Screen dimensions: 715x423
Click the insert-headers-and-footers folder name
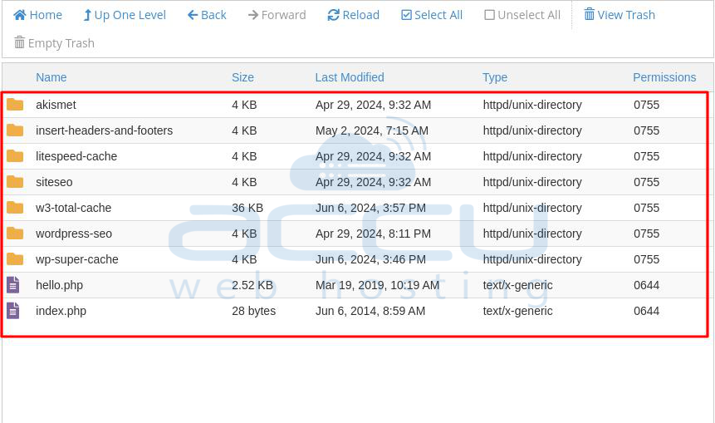(105, 130)
